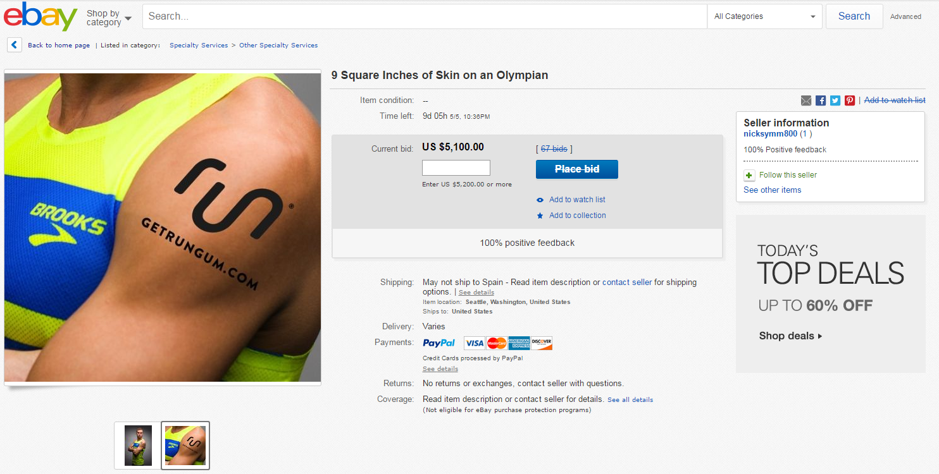
Task: Share listing on Twitter icon
Action: tap(835, 100)
